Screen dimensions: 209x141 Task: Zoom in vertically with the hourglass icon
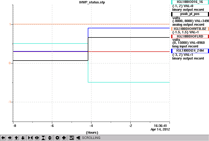(43, 138)
